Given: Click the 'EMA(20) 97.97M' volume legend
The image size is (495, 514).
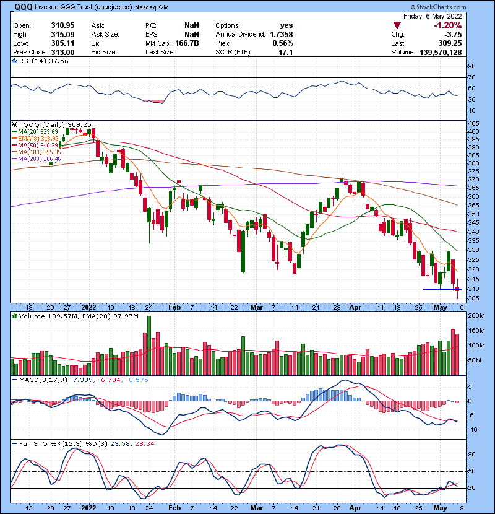Looking at the screenshot, I should [x=110, y=316].
